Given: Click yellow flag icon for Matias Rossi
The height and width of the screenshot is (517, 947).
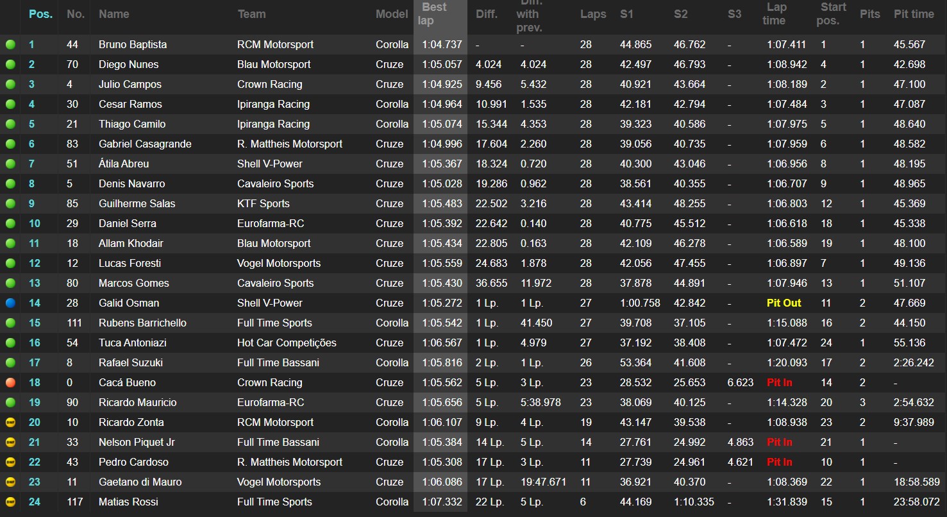Looking at the screenshot, I should point(10,502).
